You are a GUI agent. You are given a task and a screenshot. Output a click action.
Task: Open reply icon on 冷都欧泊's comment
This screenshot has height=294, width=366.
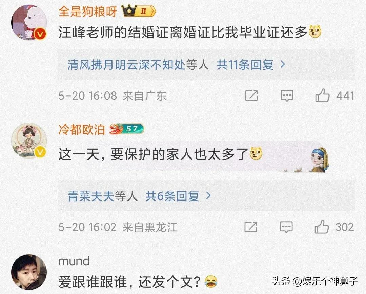pyautogui.click(x=286, y=227)
